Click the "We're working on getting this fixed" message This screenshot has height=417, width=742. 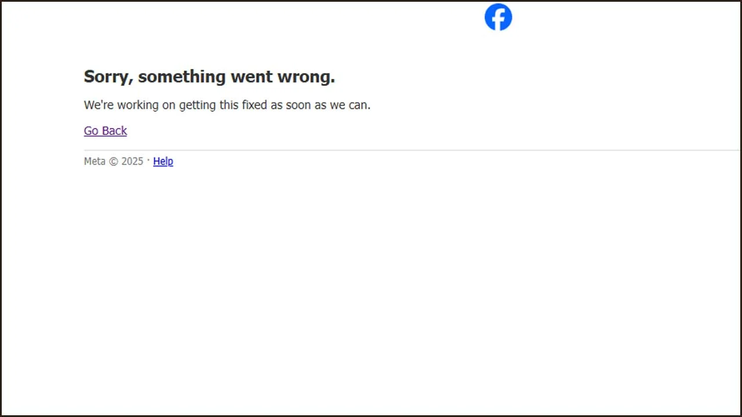point(227,105)
